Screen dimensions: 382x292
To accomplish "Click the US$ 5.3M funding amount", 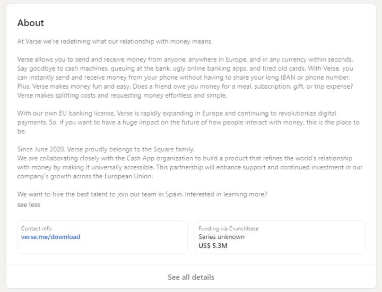I will pos(213,245).
